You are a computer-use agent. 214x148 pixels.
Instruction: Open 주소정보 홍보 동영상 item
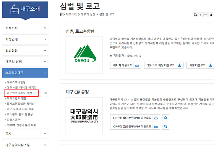(x=19, y=114)
